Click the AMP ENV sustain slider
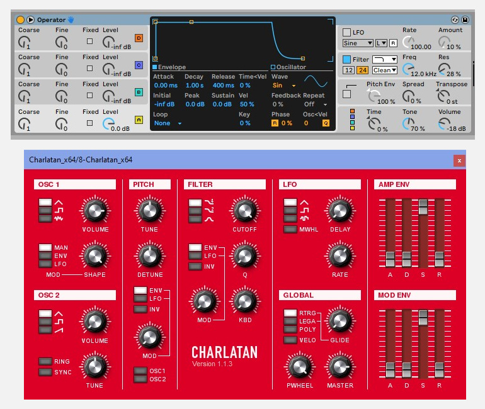 pos(423,206)
